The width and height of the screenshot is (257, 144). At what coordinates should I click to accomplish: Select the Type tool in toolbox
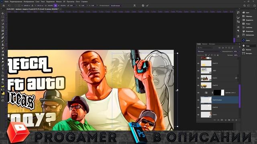click(3, 69)
